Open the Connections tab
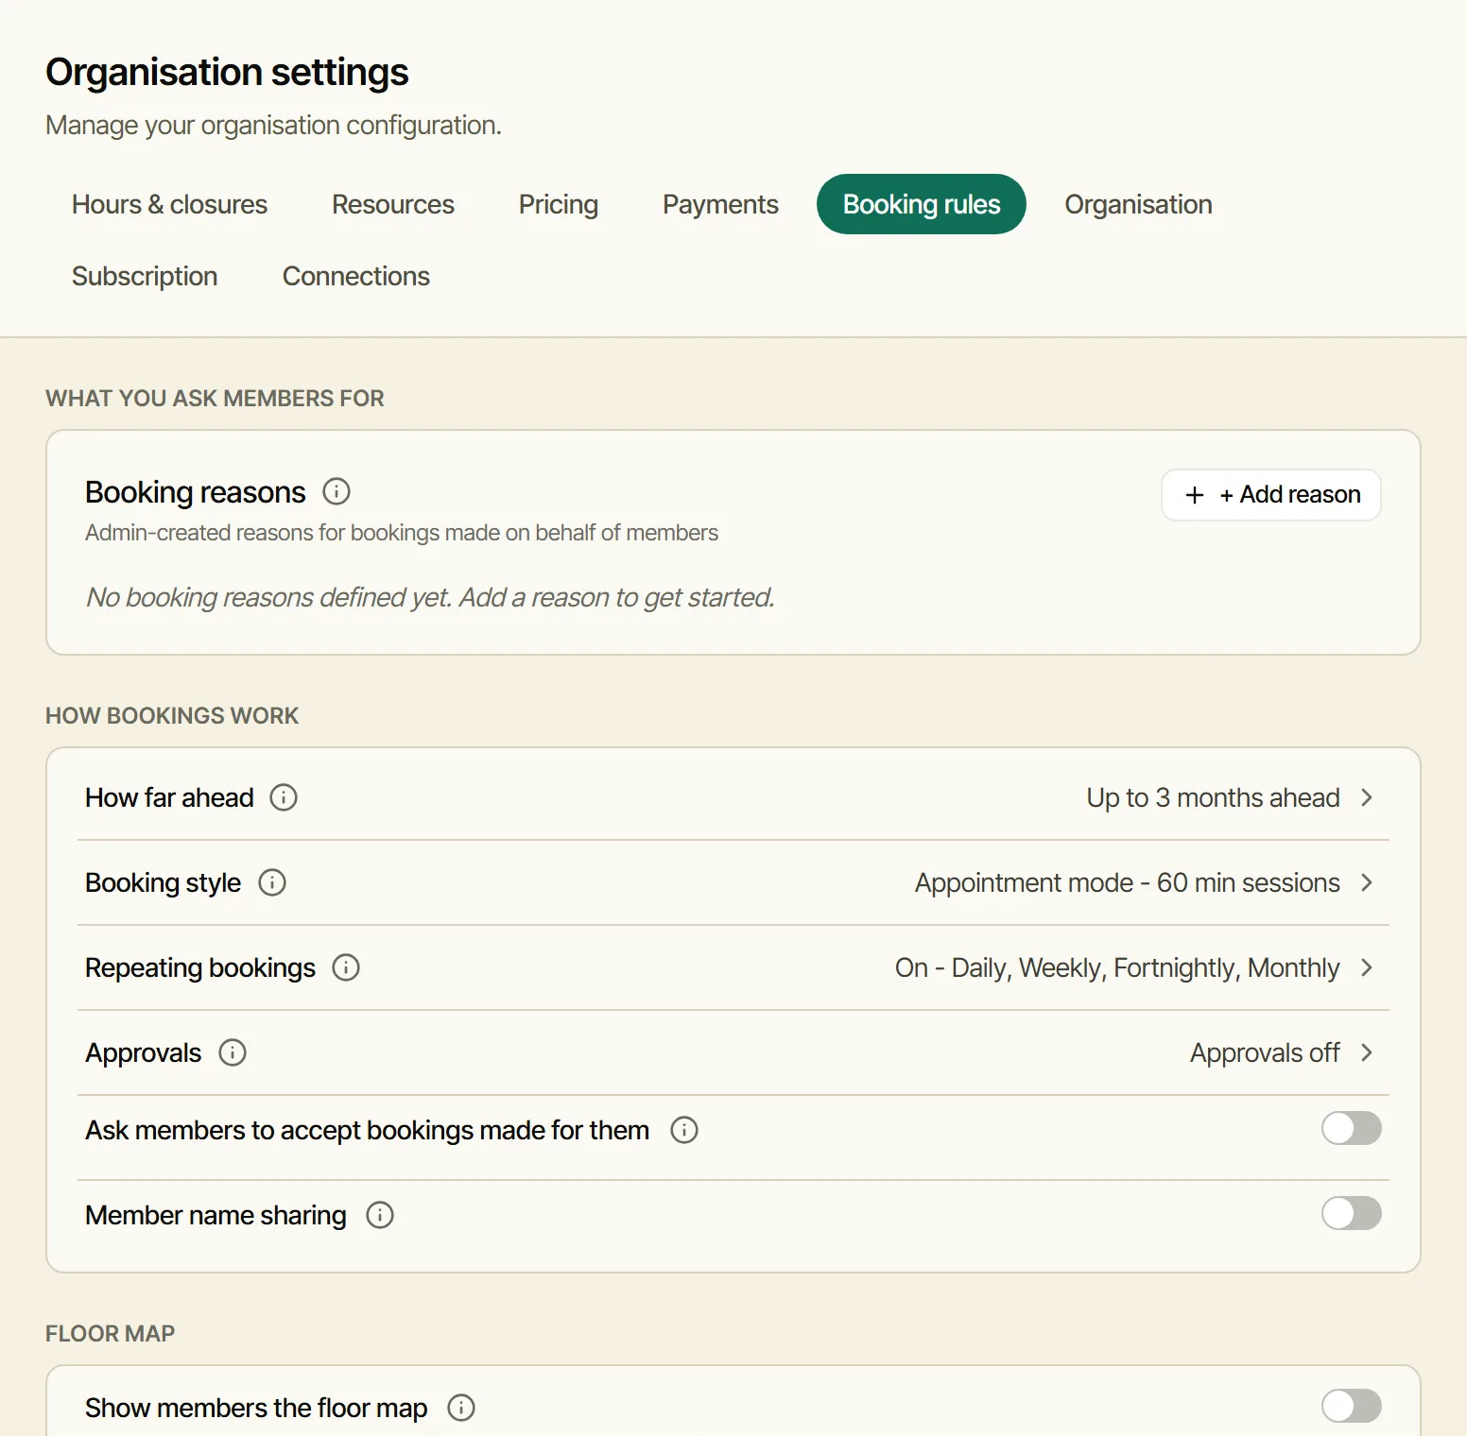Screen dimensions: 1467x1436 pyautogui.click(x=356, y=276)
